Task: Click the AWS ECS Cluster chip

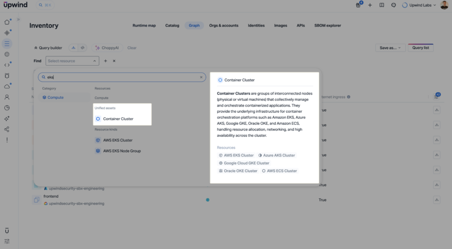Action: click(x=279, y=171)
